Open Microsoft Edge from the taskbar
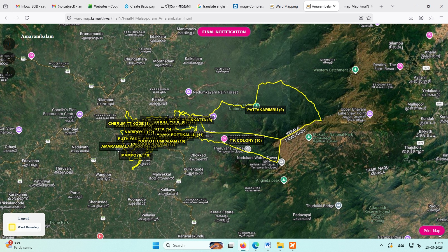Image resolution: width=448 pixels, height=252 pixels. pos(255,245)
